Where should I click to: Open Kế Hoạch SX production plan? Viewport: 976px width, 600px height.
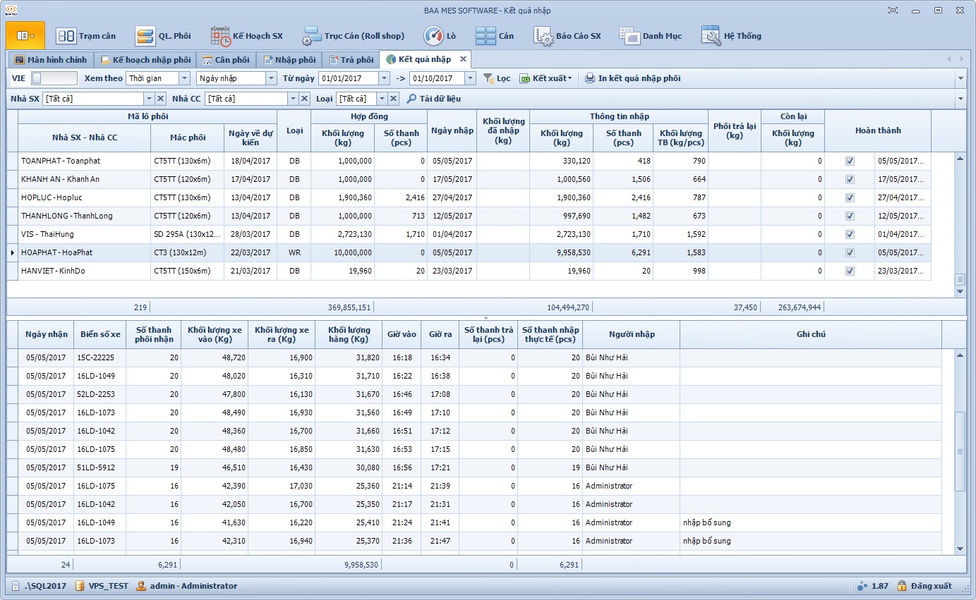[247, 36]
